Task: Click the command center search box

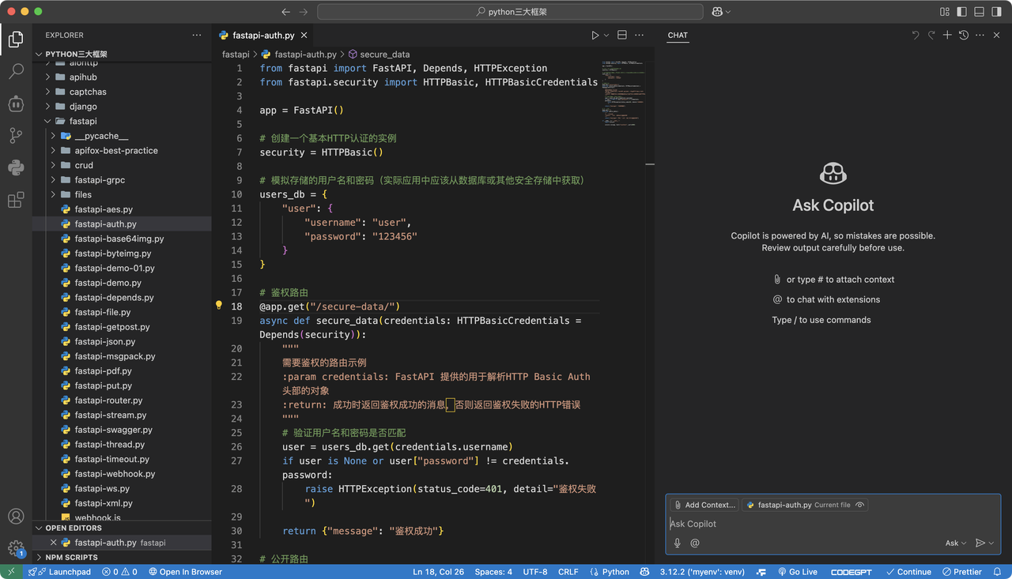Action: (x=510, y=12)
